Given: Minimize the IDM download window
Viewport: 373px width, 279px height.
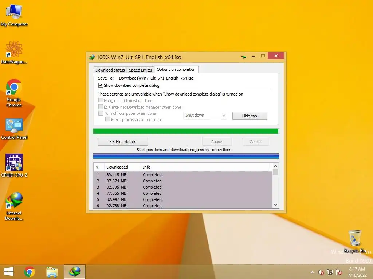Looking at the screenshot, I should point(253,56).
